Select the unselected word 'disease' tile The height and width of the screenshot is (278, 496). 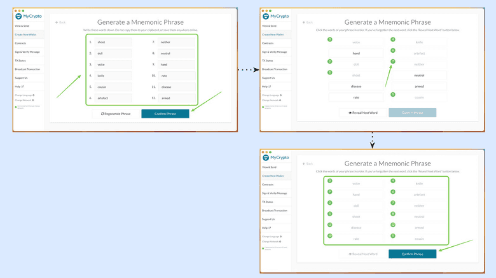[x=356, y=87]
